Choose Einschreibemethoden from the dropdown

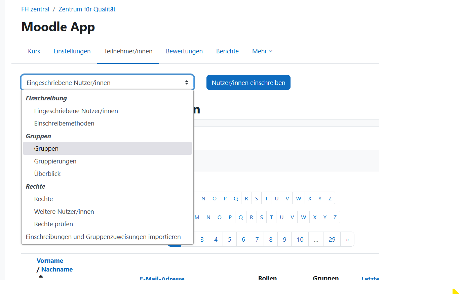(64, 123)
